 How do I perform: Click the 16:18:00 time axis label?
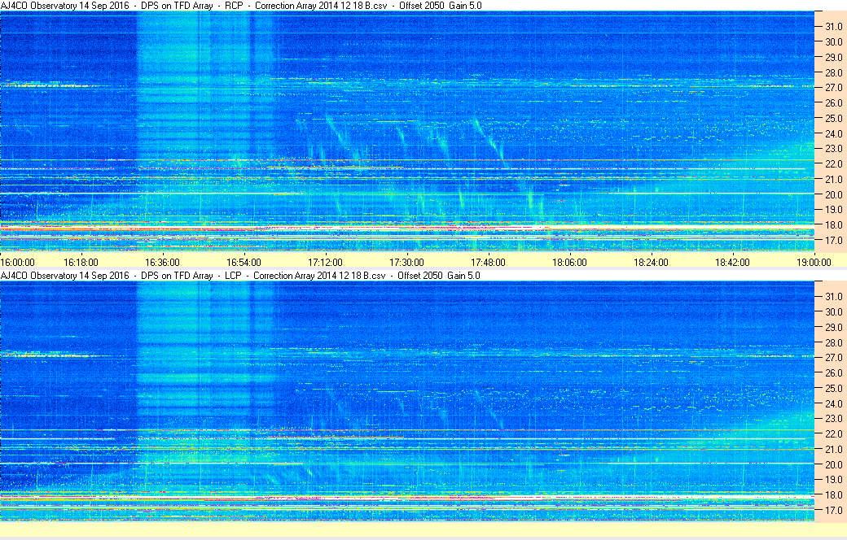81,263
